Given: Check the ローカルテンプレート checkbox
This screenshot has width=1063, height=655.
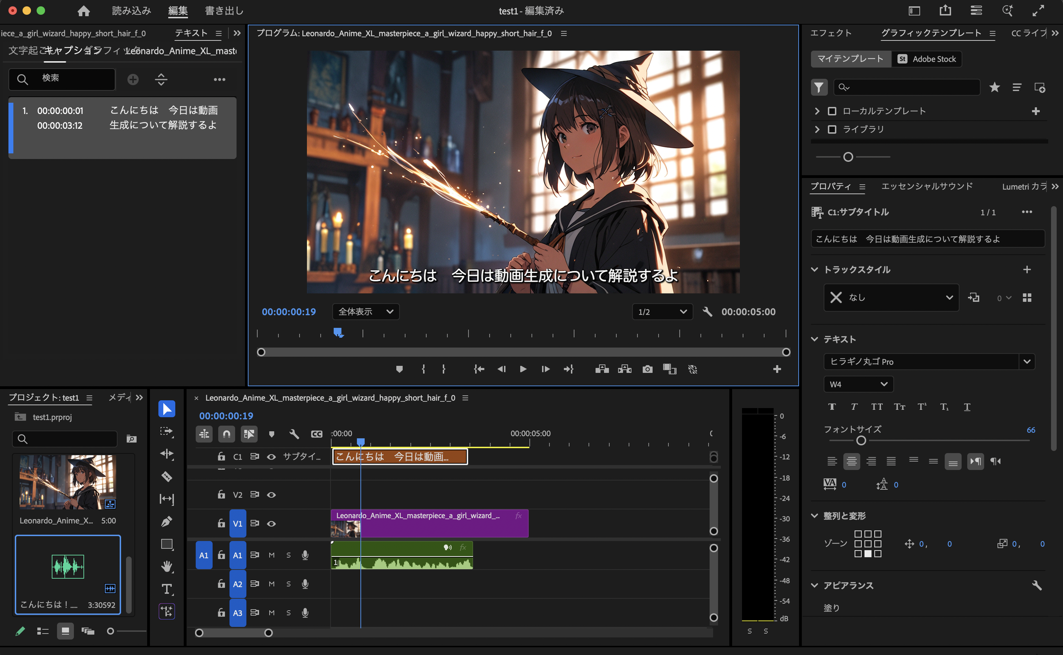Looking at the screenshot, I should [832, 111].
